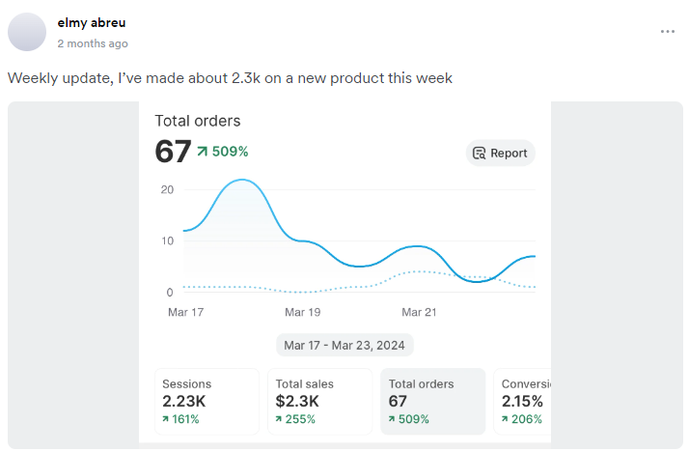Select the Total orders metric card
The height and width of the screenshot is (452, 689).
(432, 401)
